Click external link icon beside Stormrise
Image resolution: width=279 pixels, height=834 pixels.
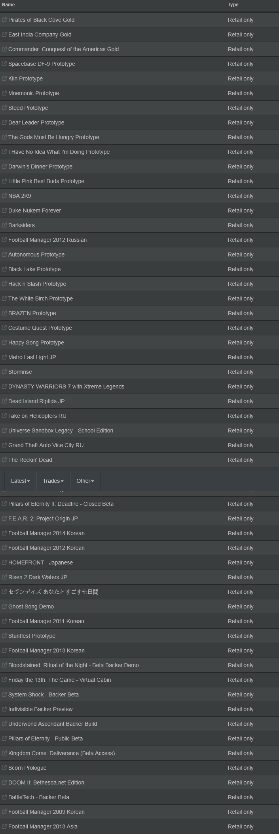click(x=4, y=372)
